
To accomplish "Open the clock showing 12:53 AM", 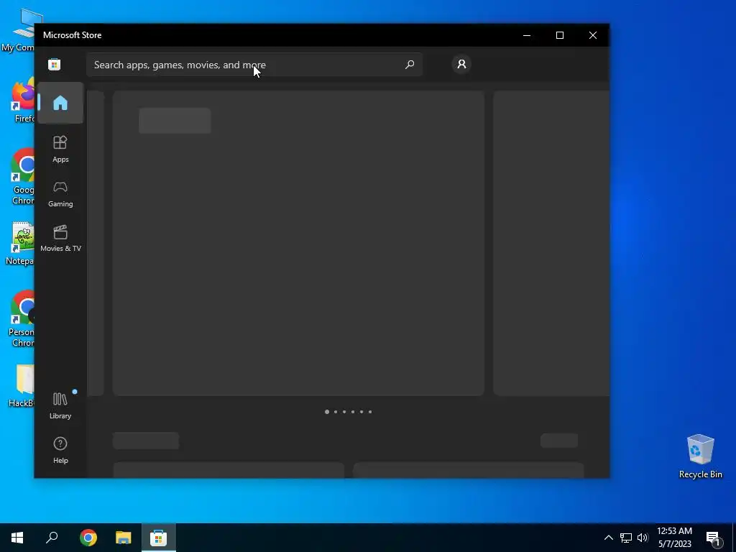I will coord(674,538).
